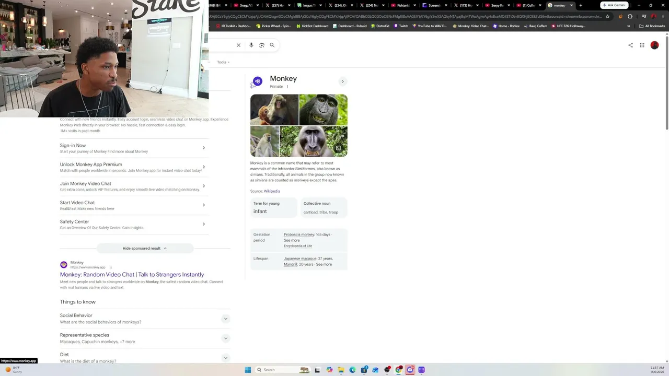Open the YouTube to WAV bookmark
The height and width of the screenshot is (376, 669).
pos(430,26)
